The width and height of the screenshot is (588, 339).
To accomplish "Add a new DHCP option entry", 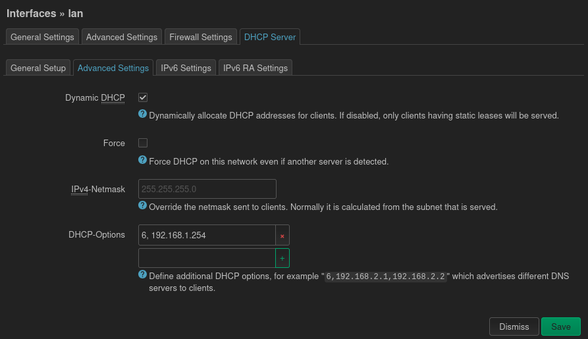I will point(282,258).
